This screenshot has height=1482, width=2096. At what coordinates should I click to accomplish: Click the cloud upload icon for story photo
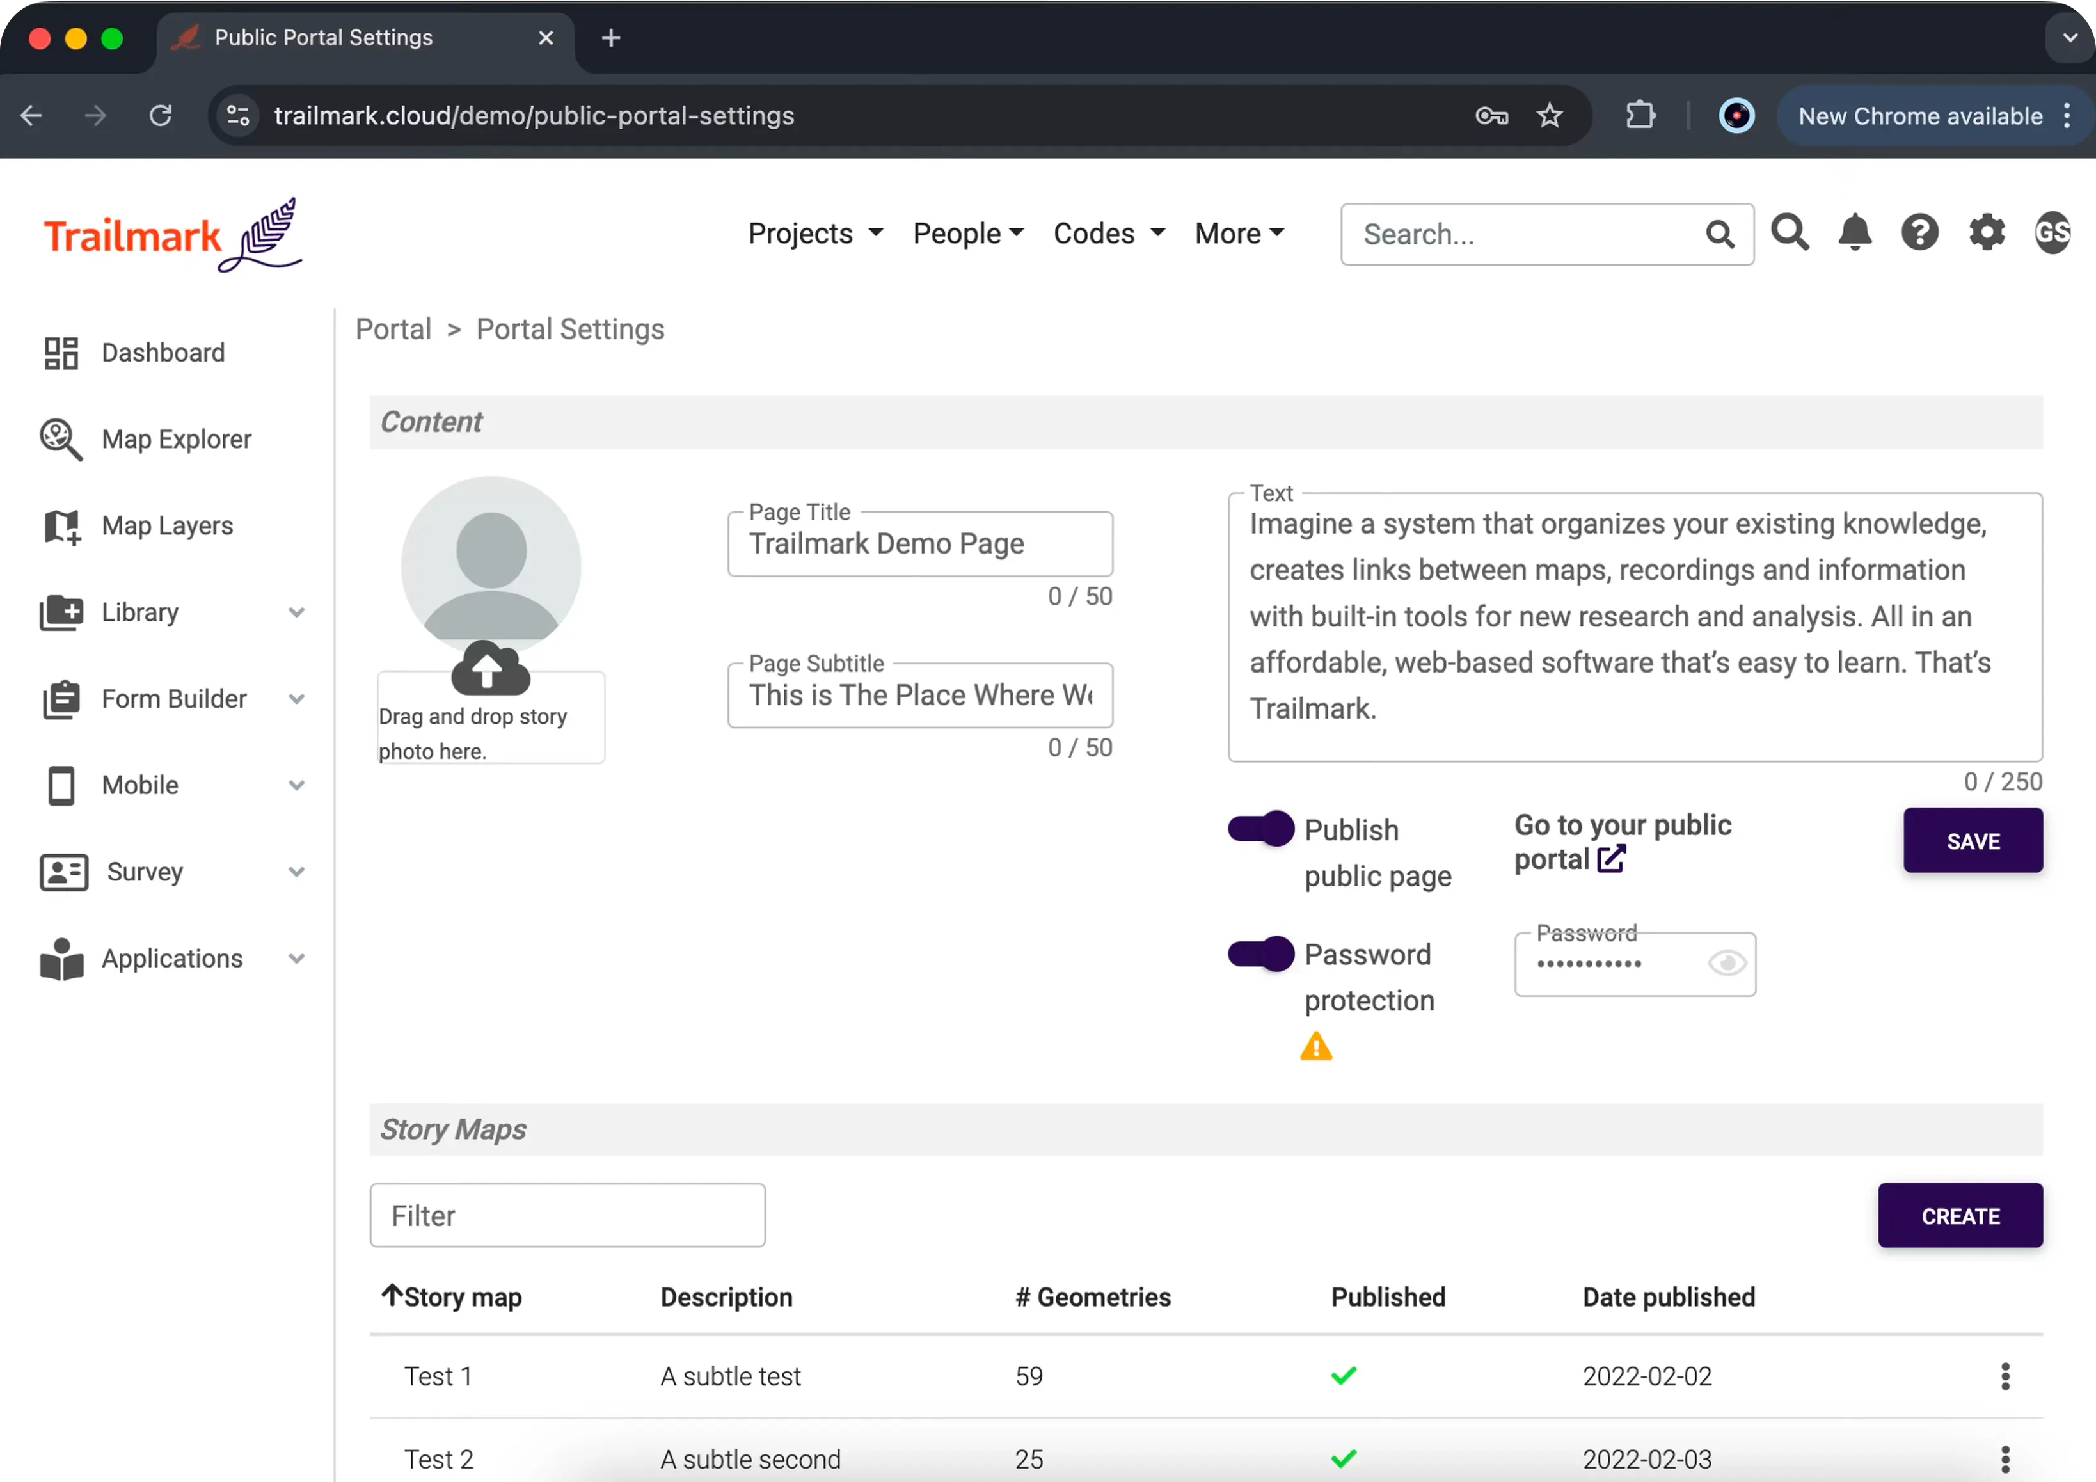[x=490, y=667]
